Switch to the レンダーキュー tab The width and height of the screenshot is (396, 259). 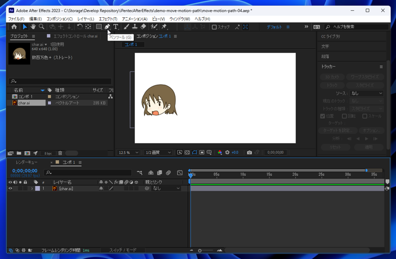[26, 163]
